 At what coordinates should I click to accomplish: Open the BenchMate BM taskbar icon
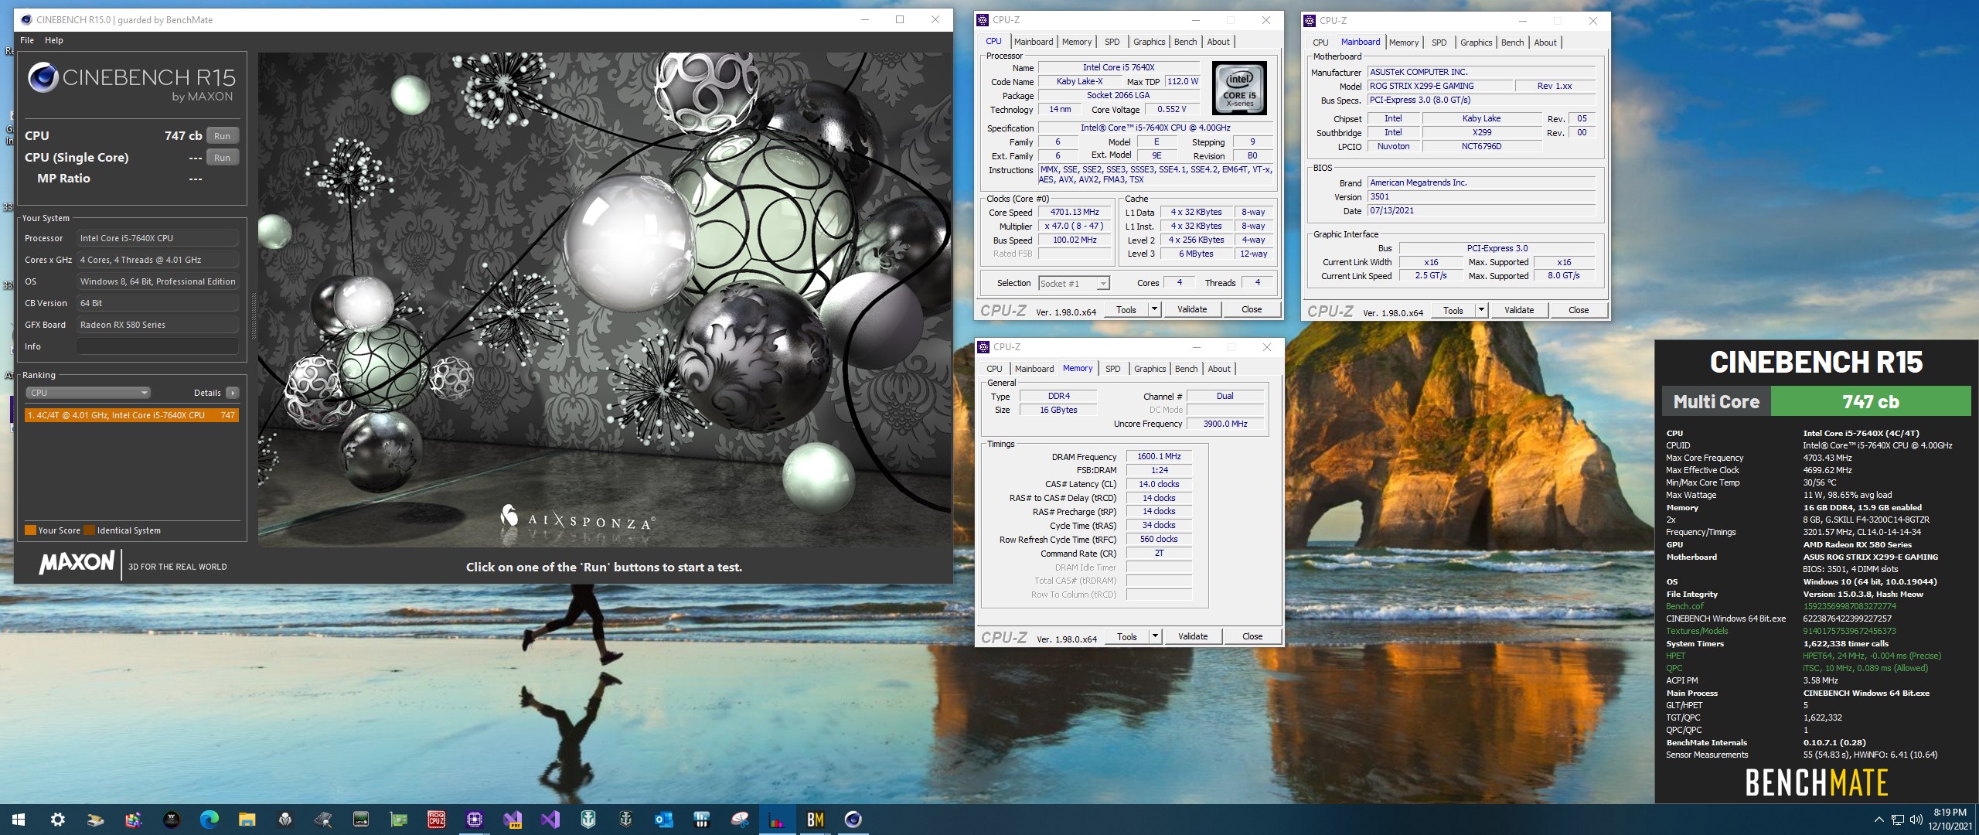point(815,820)
